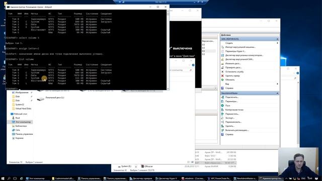Viewport: 322px width, 181px height.
Task: Open VM Settings (Параметры) action
Action: pos(231,102)
